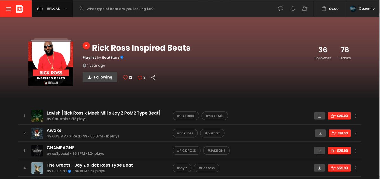Open the Causmic account menu
This screenshot has width=380, height=179.
click(x=363, y=9)
